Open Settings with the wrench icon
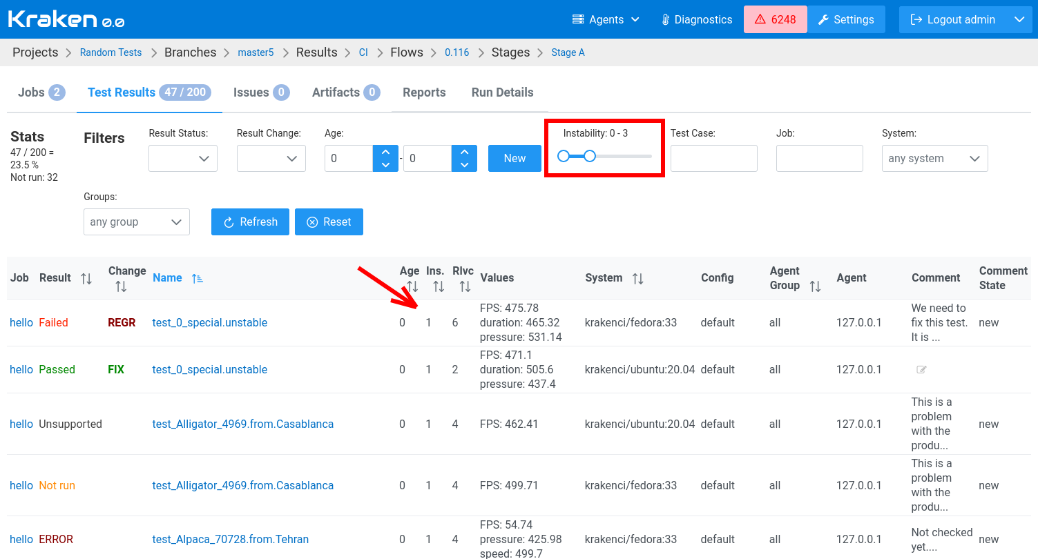Screen dimensions: 1038x559 click(846, 19)
